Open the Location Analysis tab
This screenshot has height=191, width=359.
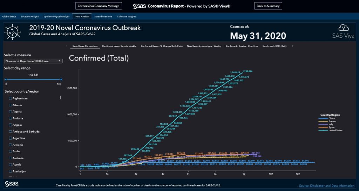coord(30,16)
